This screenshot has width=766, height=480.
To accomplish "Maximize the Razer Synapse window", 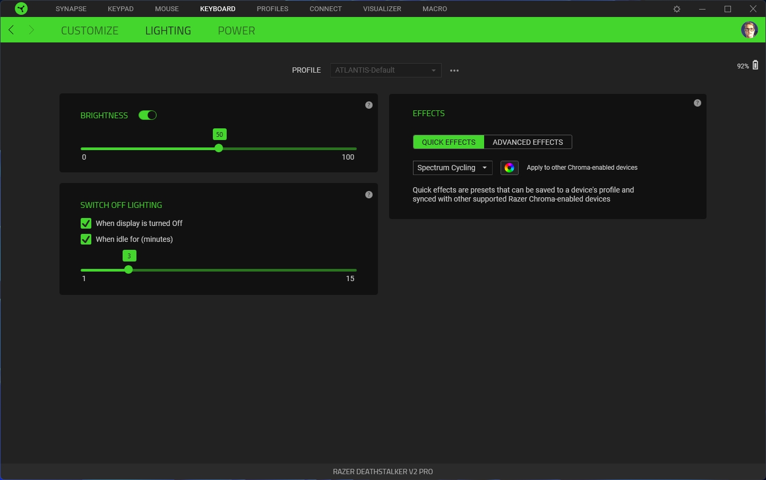I will point(728,9).
